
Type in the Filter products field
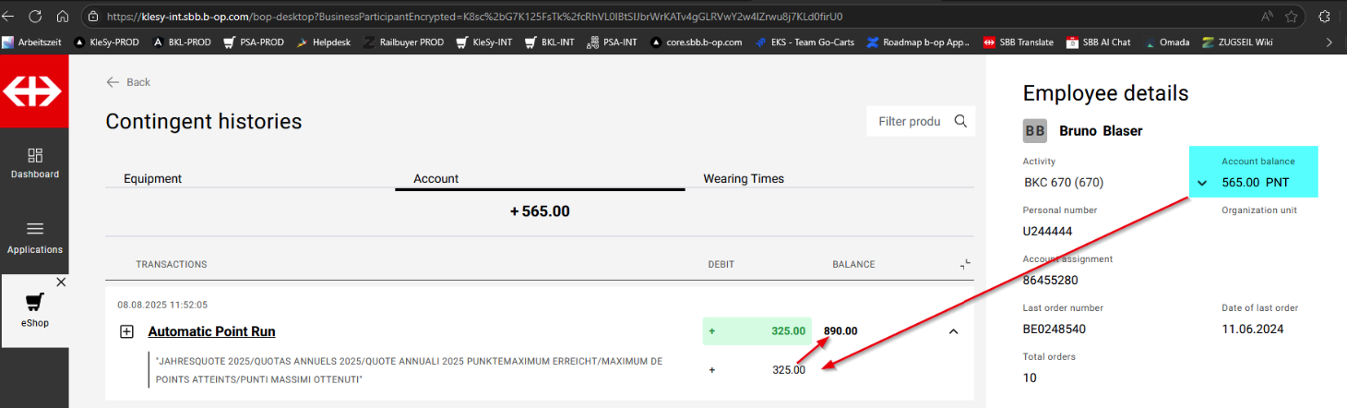click(909, 121)
